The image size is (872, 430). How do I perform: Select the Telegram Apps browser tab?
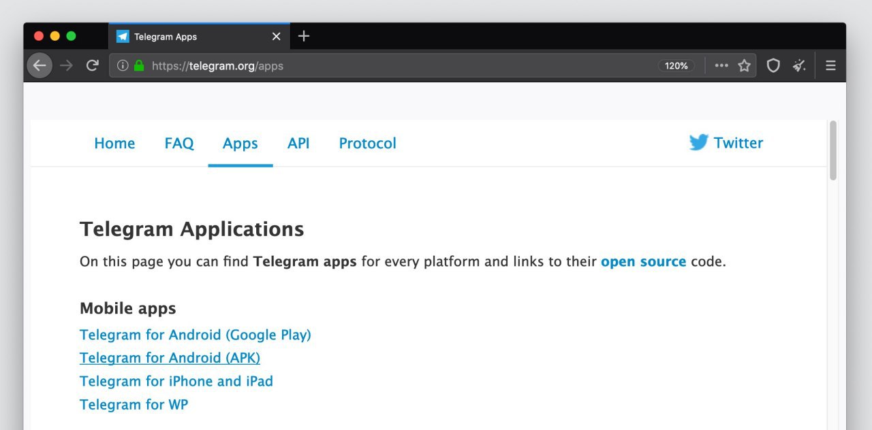[x=199, y=36]
